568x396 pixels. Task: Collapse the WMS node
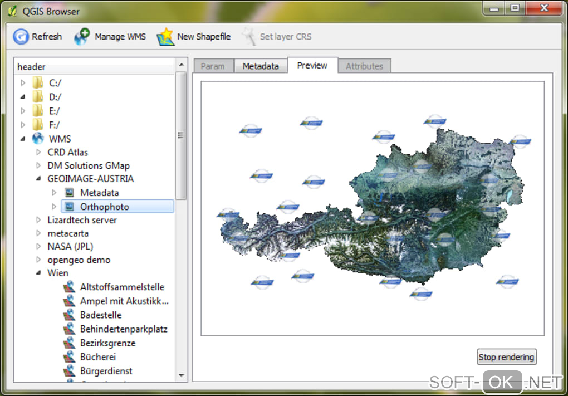(x=23, y=138)
